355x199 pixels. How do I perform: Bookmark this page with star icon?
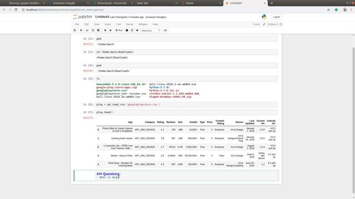tap(328, 10)
